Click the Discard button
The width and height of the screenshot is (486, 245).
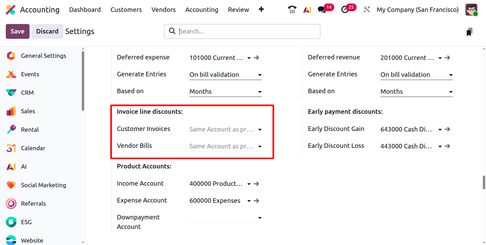pos(47,31)
